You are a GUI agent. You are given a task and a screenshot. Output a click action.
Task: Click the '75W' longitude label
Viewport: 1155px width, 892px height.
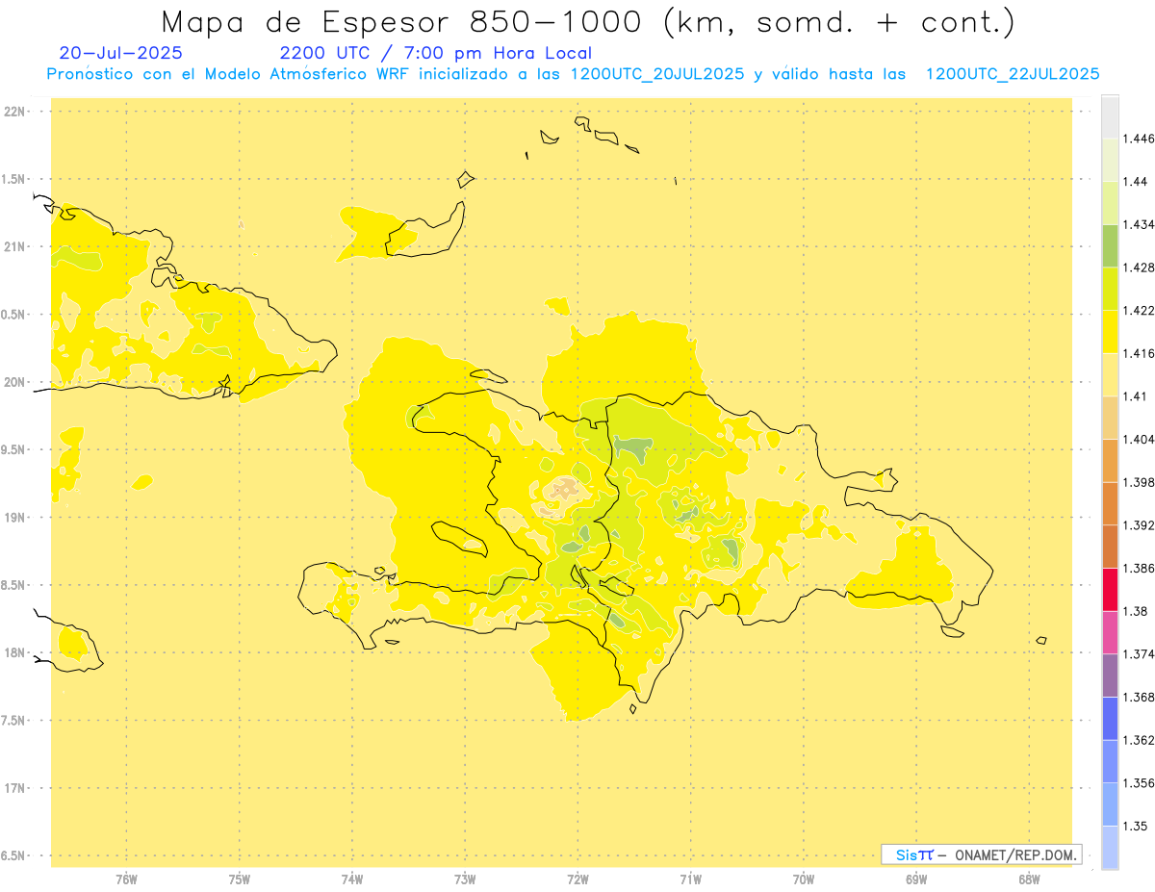pos(239,879)
